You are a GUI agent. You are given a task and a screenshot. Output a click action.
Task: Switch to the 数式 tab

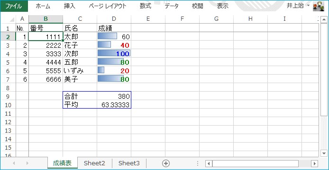tap(146, 6)
